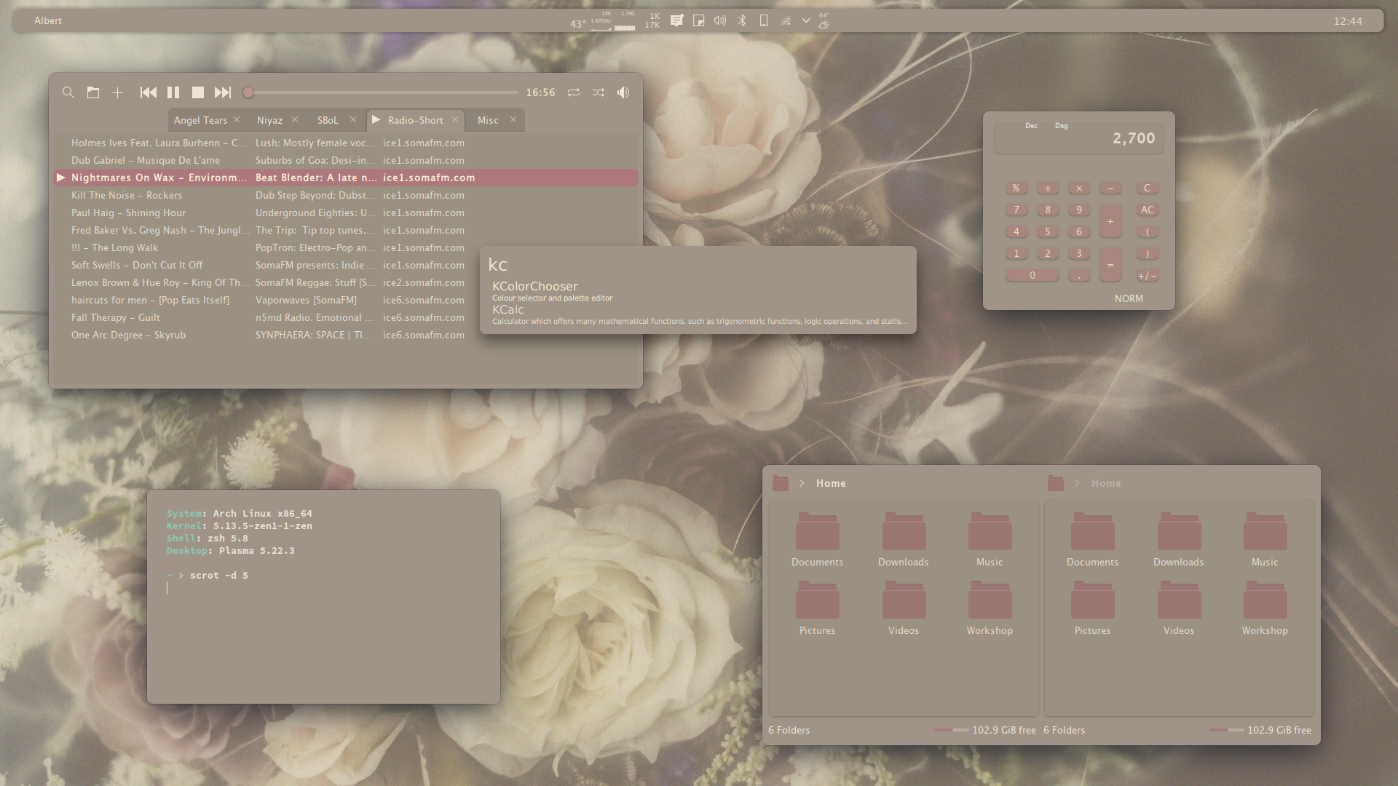Open Bluetooth tray icon

tap(742, 20)
